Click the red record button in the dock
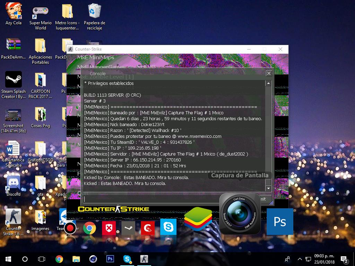Image resolution: width=355 pixels, height=266 pixels. pos(70,228)
